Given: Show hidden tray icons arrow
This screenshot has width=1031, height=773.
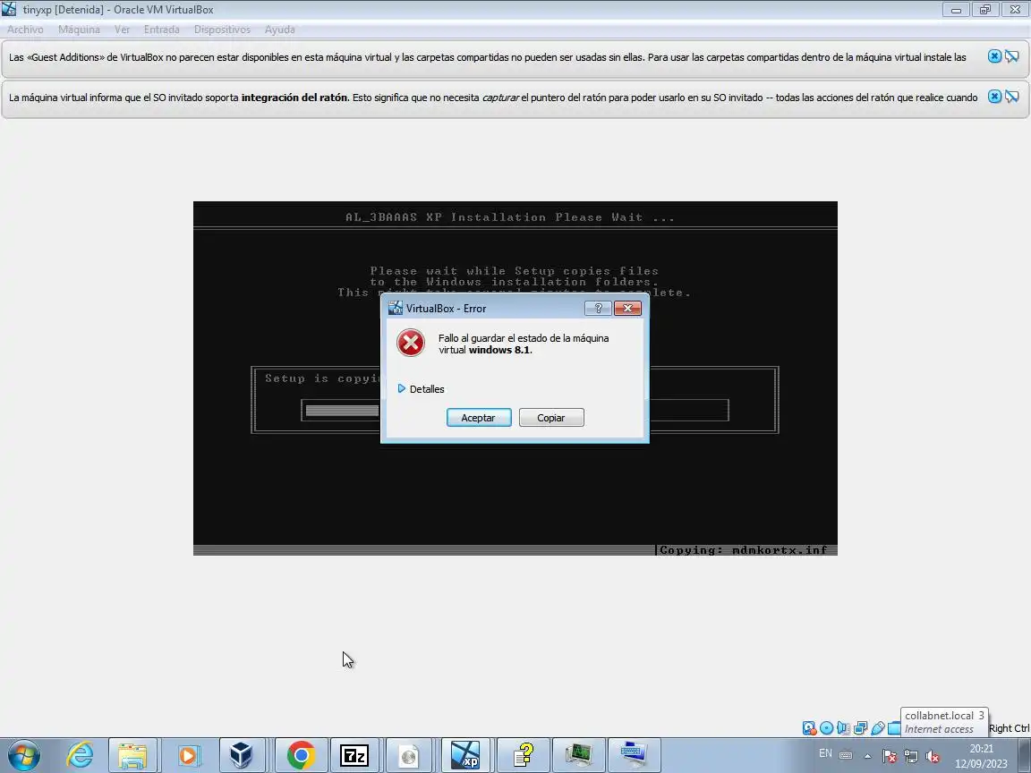Looking at the screenshot, I should [868, 756].
